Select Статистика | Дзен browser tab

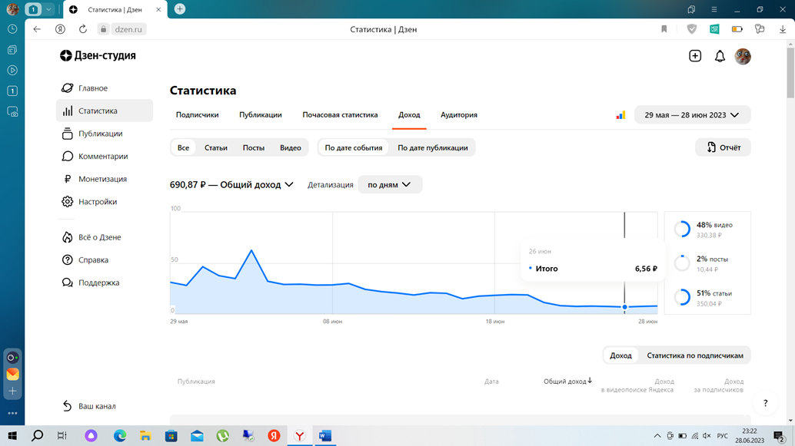coord(115,10)
